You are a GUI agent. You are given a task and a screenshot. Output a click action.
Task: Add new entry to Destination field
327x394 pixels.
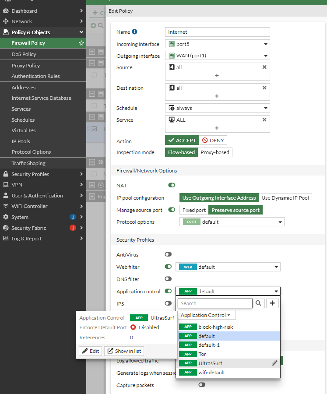(x=217, y=96)
